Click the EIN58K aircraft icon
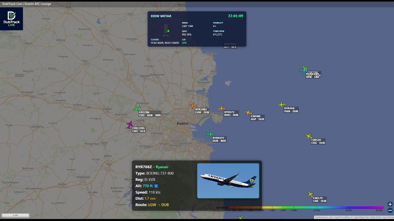394x221 pixels. pos(248,113)
